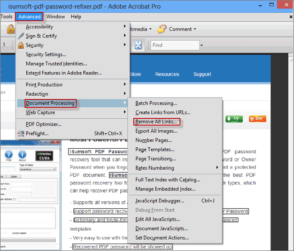This screenshot has height=251, width=294.
Task: Select Remove All Links
Action: pos(175,121)
